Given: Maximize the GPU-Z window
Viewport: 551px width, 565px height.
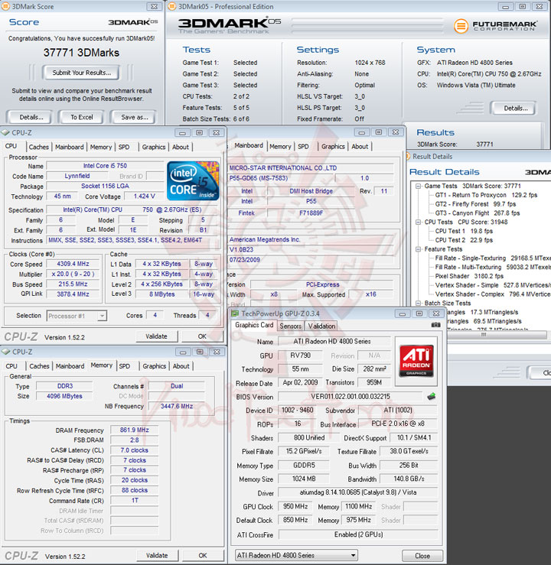Looking at the screenshot, I should [419, 313].
